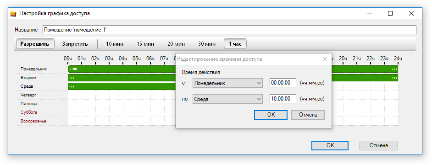Maximize the Настройка графика доступа window

[390, 13]
